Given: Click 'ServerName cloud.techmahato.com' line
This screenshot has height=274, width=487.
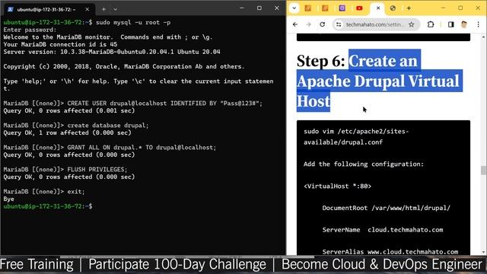Looking at the screenshot, I should coord(383,230).
